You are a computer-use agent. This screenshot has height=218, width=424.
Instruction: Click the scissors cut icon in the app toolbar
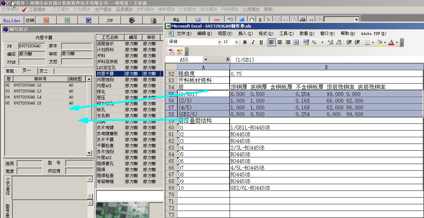[260, 20]
